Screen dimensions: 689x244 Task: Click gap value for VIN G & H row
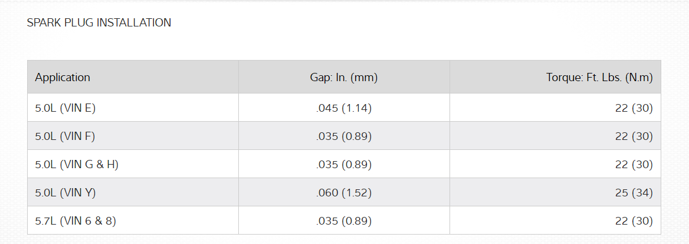[x=344, y=165]
